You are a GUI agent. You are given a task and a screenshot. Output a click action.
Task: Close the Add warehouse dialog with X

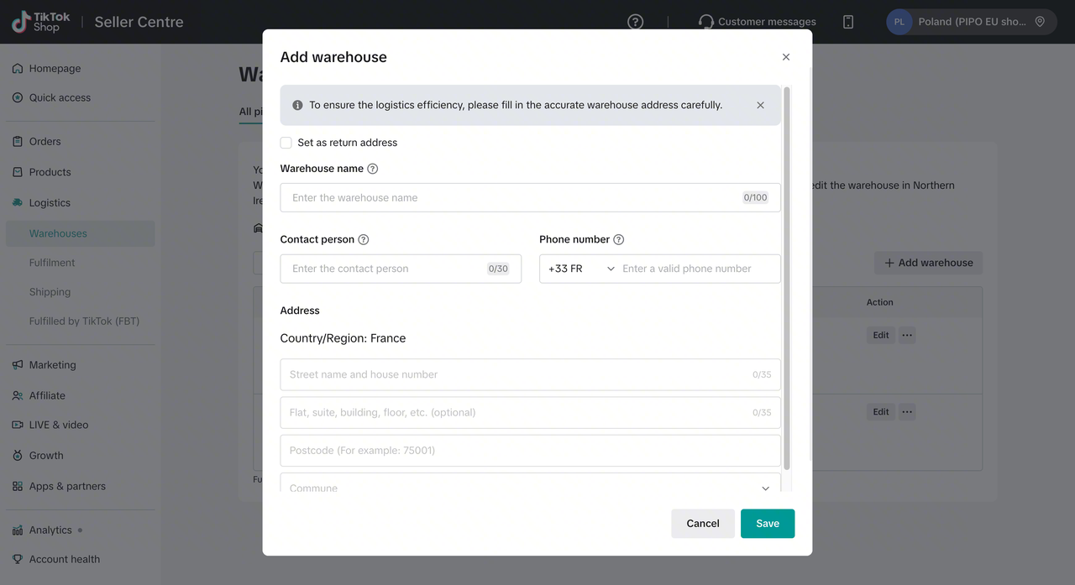[786, 57]
